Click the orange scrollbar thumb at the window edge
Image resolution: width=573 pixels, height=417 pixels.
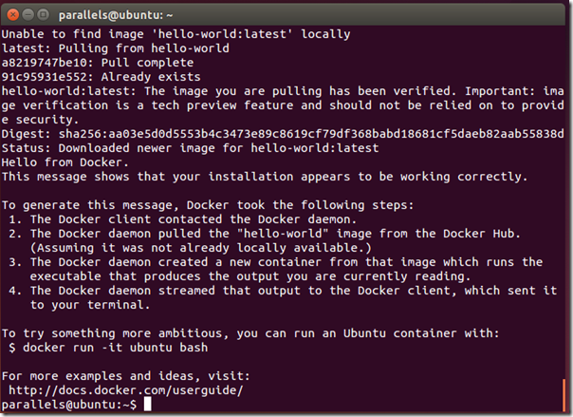[564, 395]
